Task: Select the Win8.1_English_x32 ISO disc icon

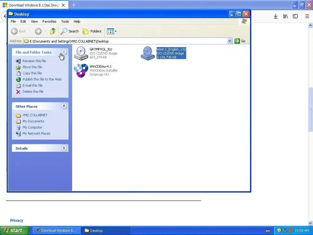Action: tap(148, 53)
